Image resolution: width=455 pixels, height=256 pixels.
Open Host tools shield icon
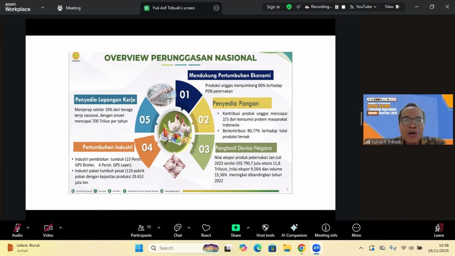265,230
